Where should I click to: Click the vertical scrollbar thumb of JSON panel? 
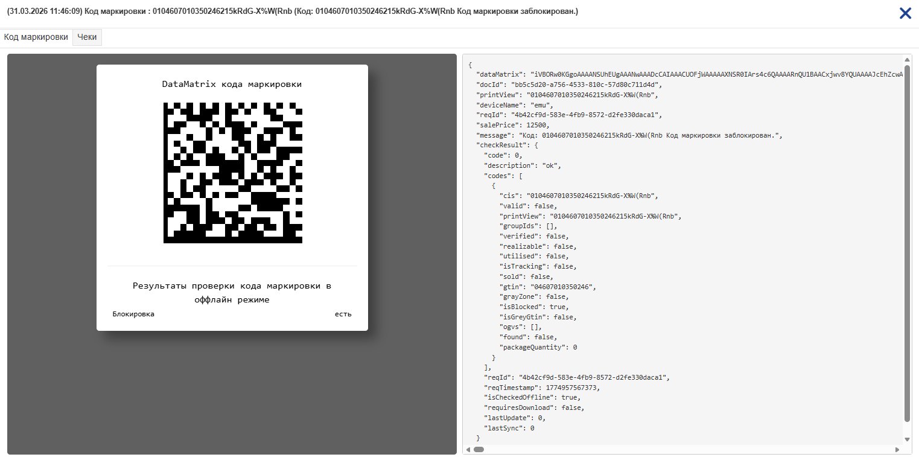click(908, 241)
